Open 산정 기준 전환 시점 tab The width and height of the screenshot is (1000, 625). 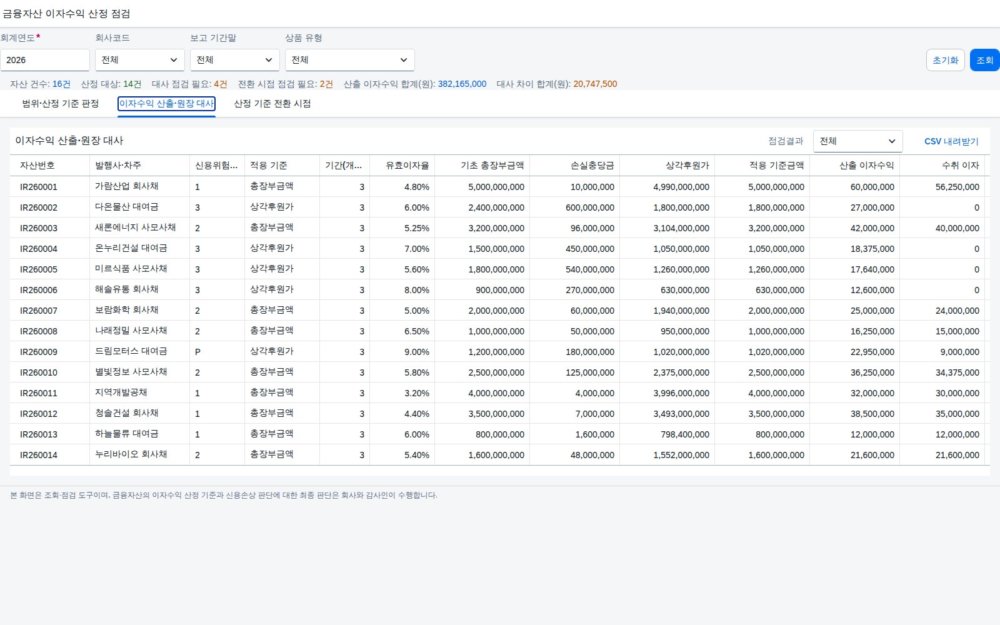coord(272,104)
